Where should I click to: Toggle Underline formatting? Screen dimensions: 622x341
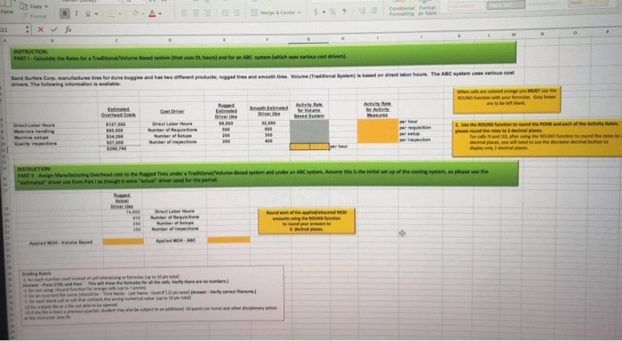(88, 13)
